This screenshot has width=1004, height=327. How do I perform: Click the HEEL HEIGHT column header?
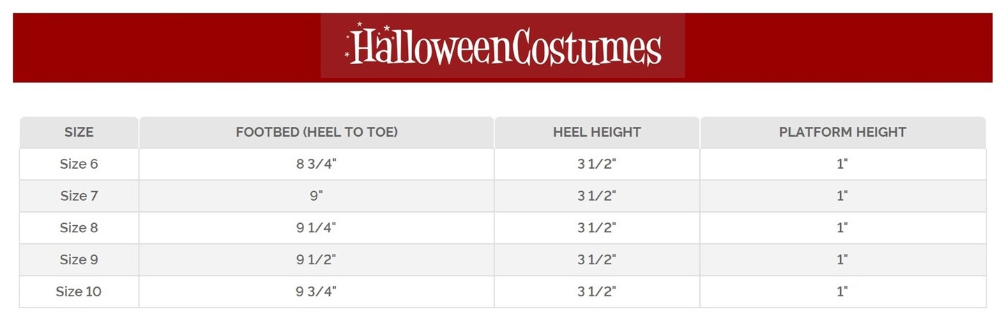(x=597, y=132)
